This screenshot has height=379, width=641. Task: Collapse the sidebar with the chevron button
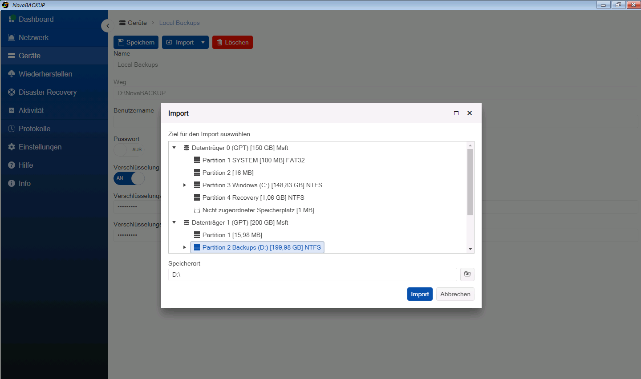click(x=107, y=26)
